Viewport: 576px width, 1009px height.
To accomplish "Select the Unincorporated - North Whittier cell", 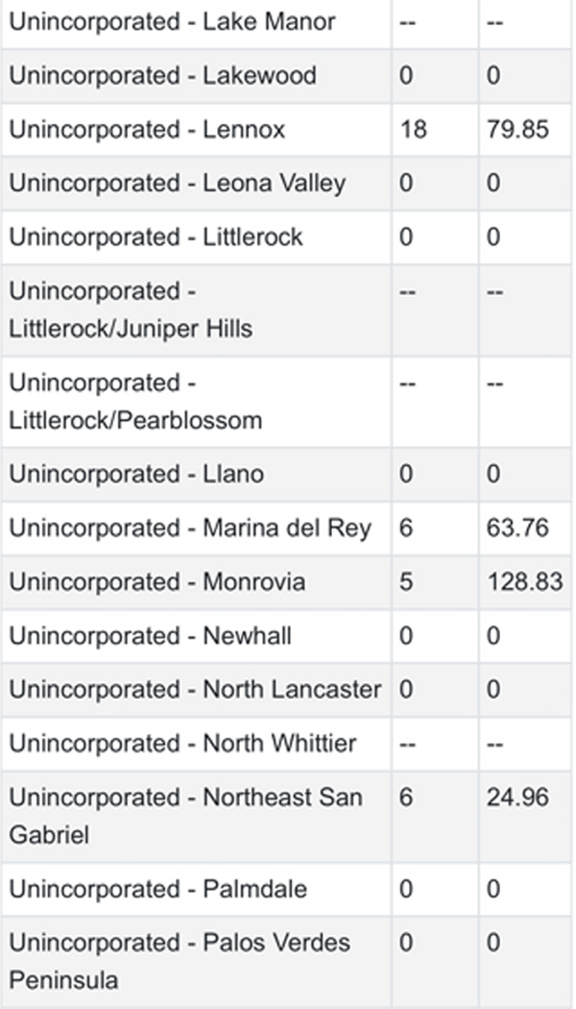I will point(182,744).
